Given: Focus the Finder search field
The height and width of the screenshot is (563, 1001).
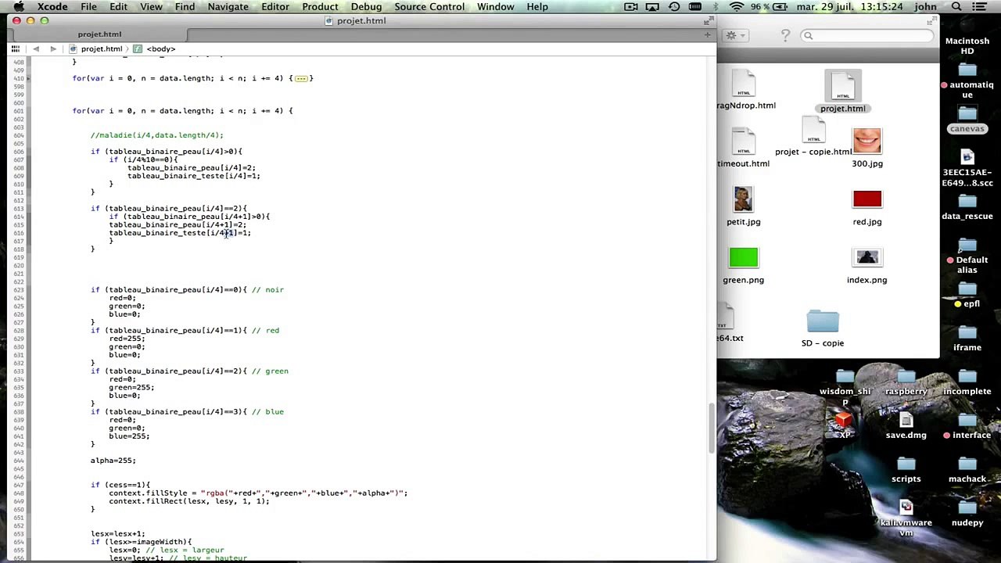Looking at the screenshot, I should click(x=866, y=35).
